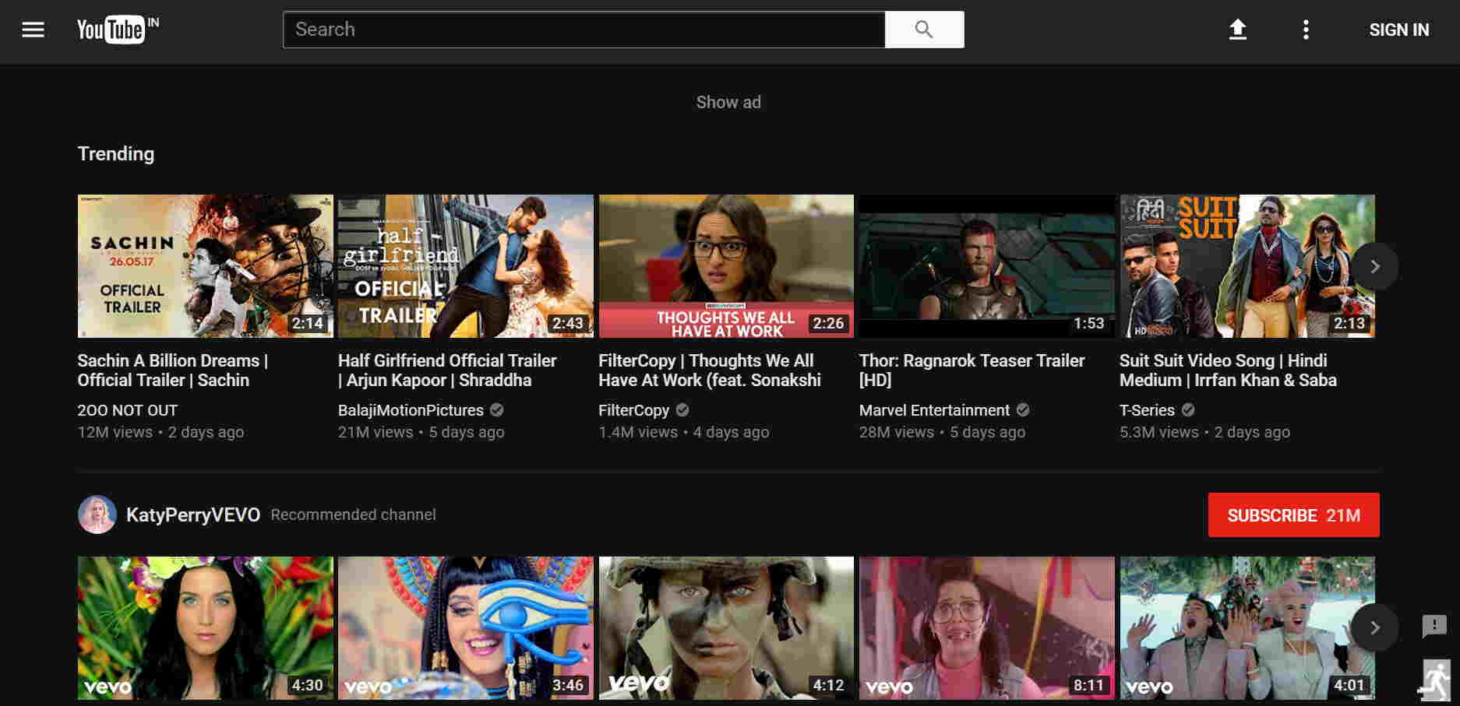Click the YouTube logo
This screenshot has width=1460, height=706.
[118, 30]
